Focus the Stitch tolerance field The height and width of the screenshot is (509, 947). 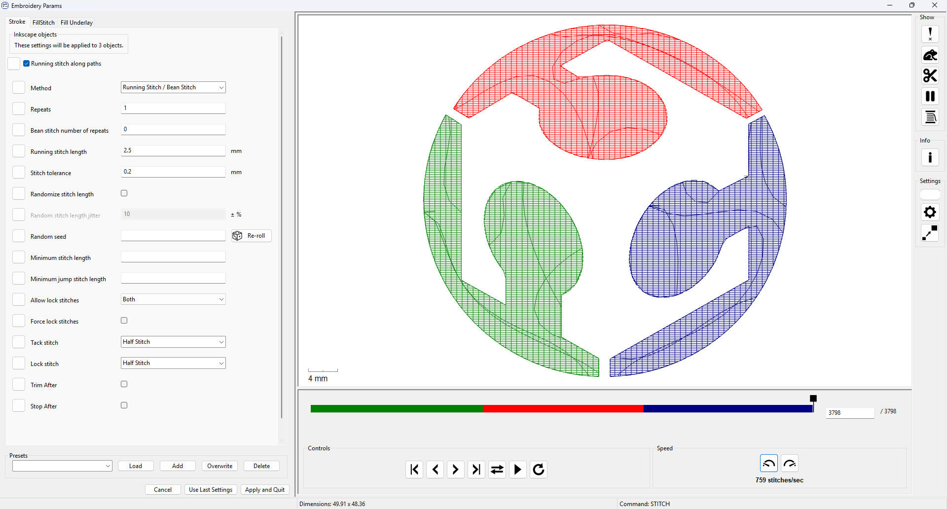pos(173,172)
